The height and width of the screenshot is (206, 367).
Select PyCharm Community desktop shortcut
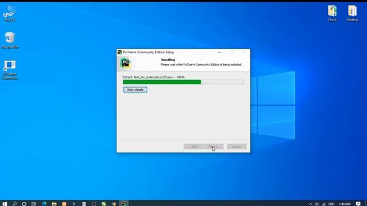pos(10,70)
